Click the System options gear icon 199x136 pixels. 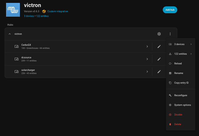coord(170,105)
